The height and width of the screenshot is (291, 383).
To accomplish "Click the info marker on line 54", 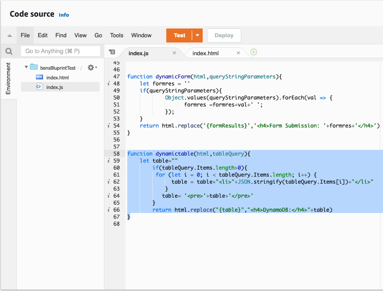I will point(108,126).
